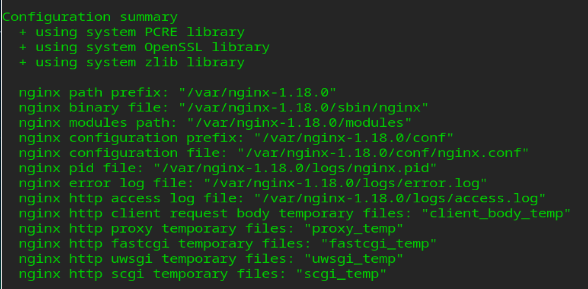This screenshot has height=289, width=588.
Task: Click the error.log file path
Action: point(345,183)
